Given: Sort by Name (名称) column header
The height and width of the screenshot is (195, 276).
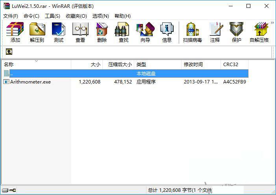Looking at the screenshot, I should pos(36,65).
